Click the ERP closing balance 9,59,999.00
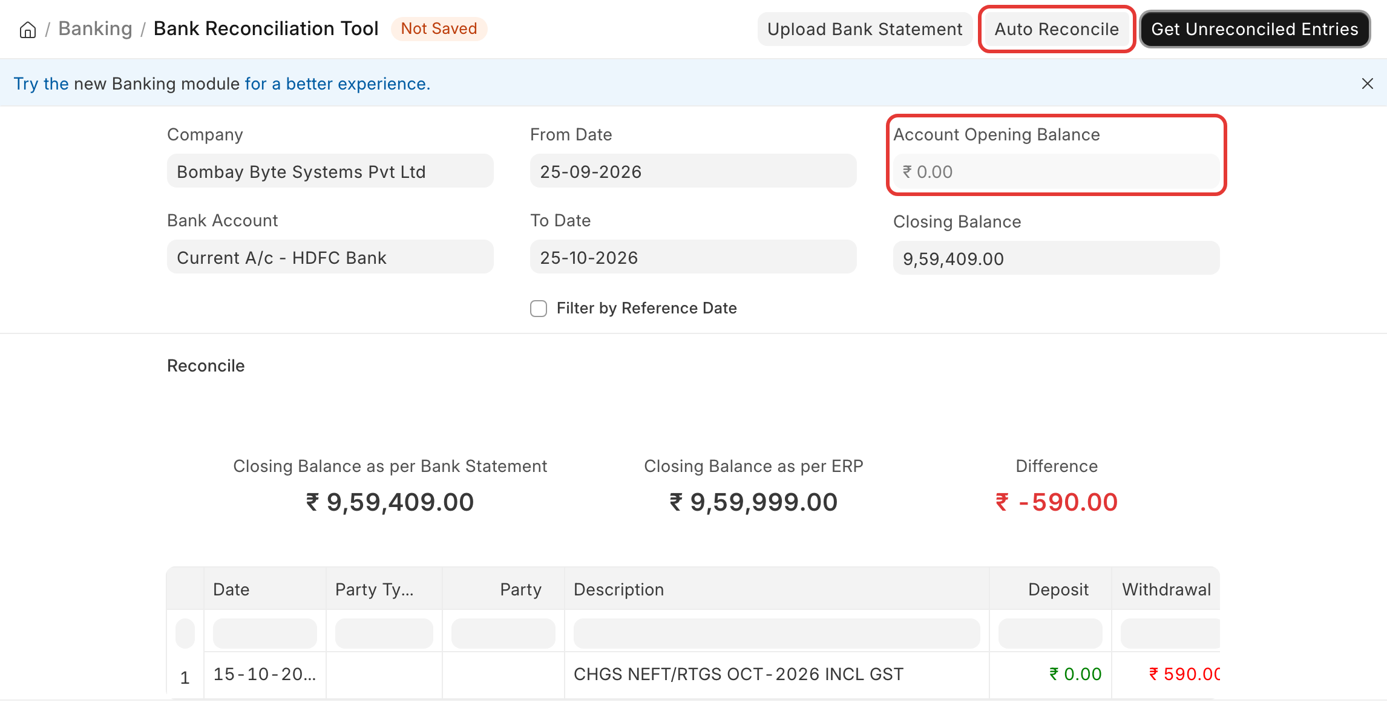Screen dimensions: 1387x714 coord(753,502)
